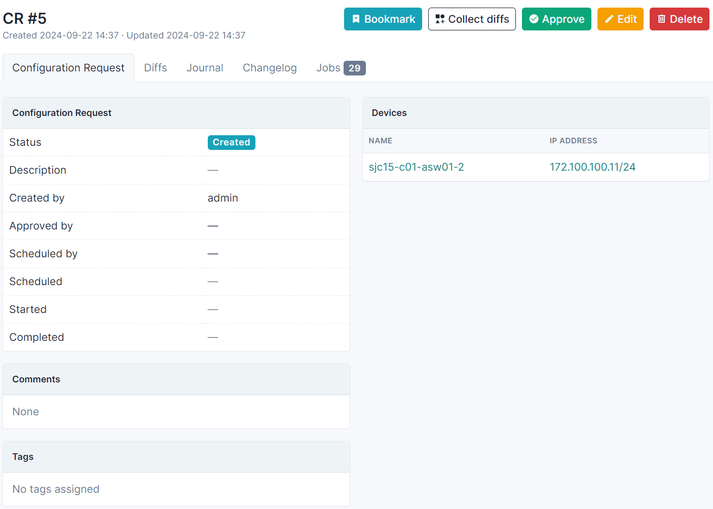
Task: Click the 'Scheduled by' field label
Action: [44, 254]
